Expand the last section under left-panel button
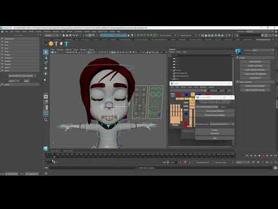278x209 pixels. 2,85
